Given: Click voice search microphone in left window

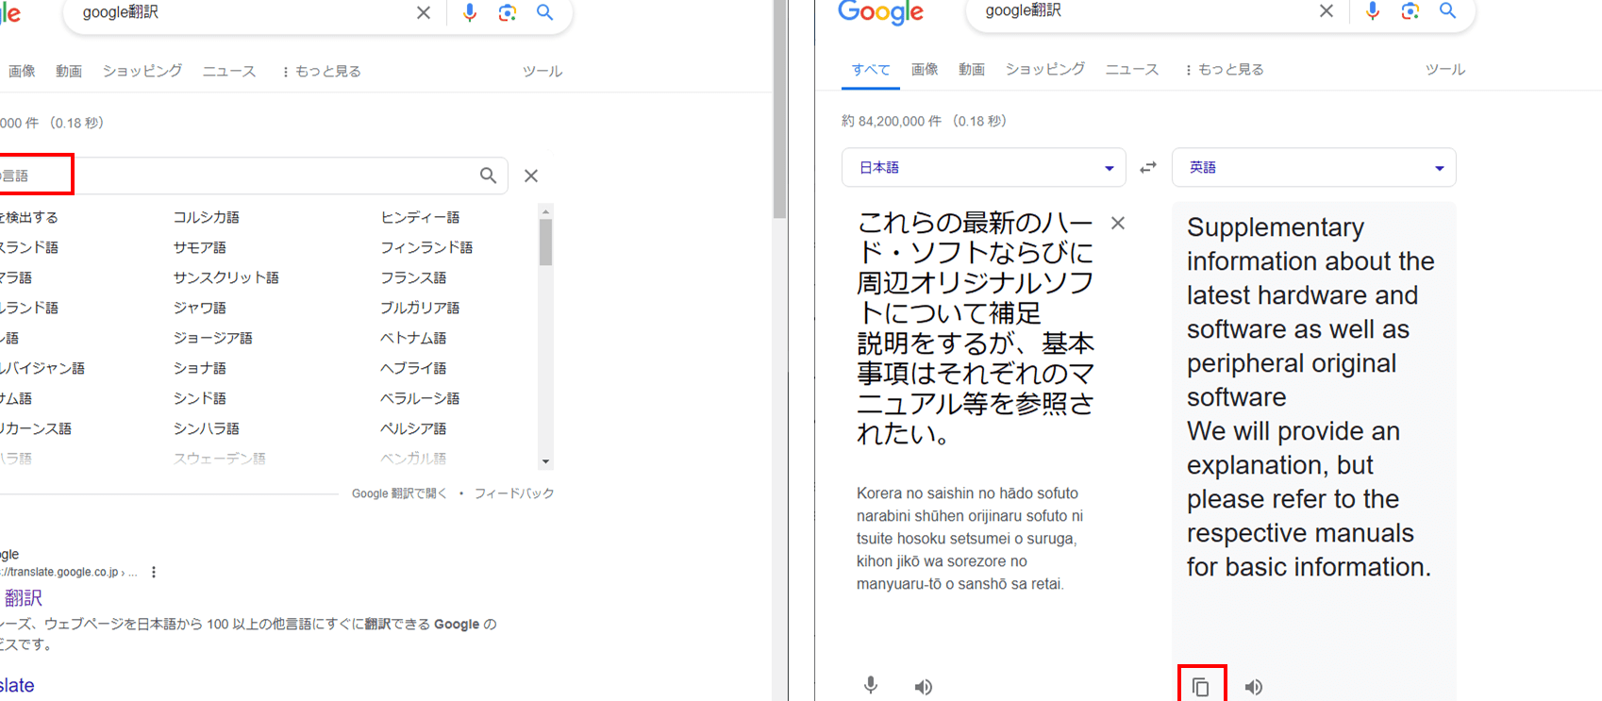Looking at the screenshot, I should (x=470, y=12).
